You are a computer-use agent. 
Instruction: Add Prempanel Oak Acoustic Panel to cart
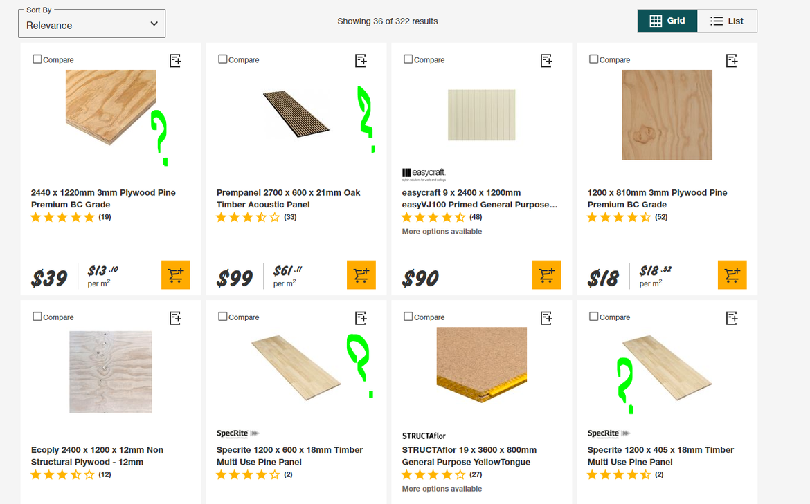click(361, 275)
